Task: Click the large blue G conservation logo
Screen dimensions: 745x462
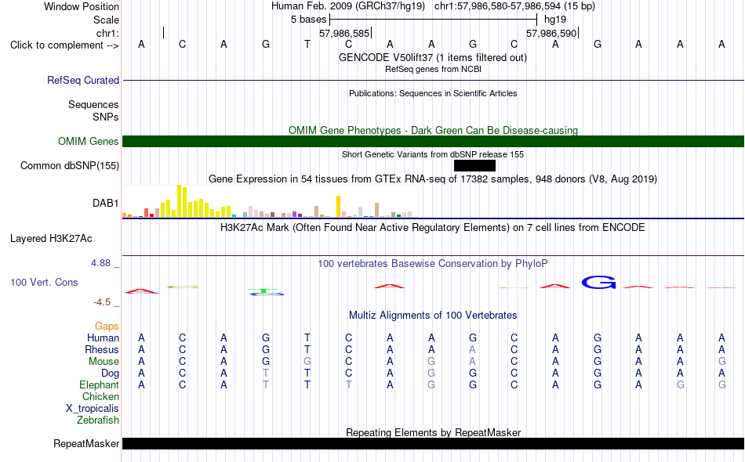Action: [598, 282]
